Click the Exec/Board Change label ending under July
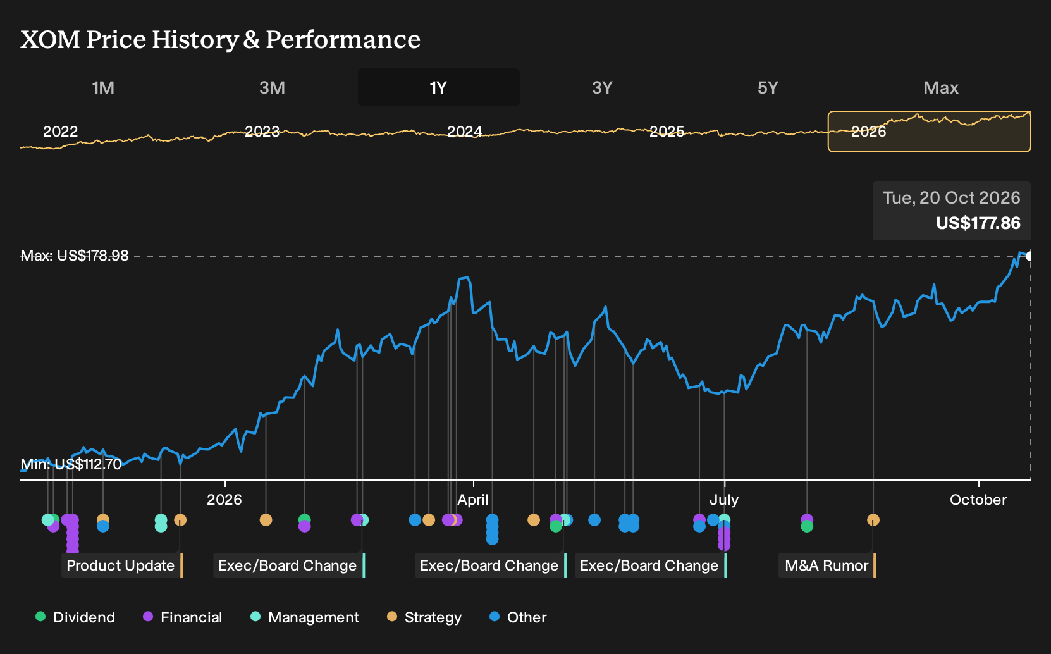The image size is (1051, 654). click(651, 565)
